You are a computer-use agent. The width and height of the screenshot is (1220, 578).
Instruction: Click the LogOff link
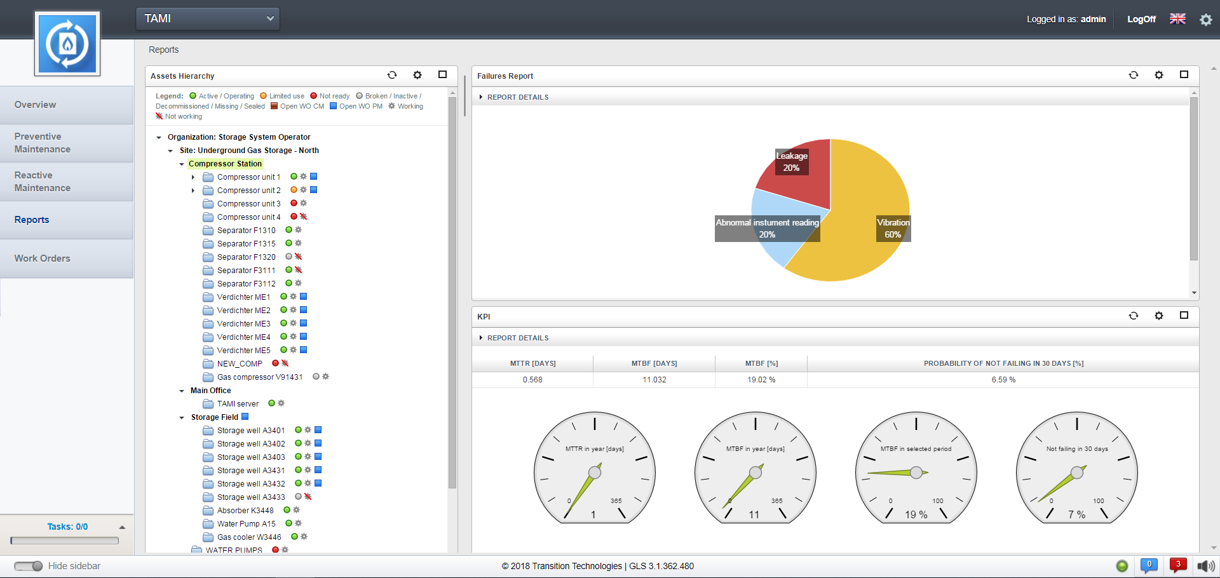point(1141,19)
